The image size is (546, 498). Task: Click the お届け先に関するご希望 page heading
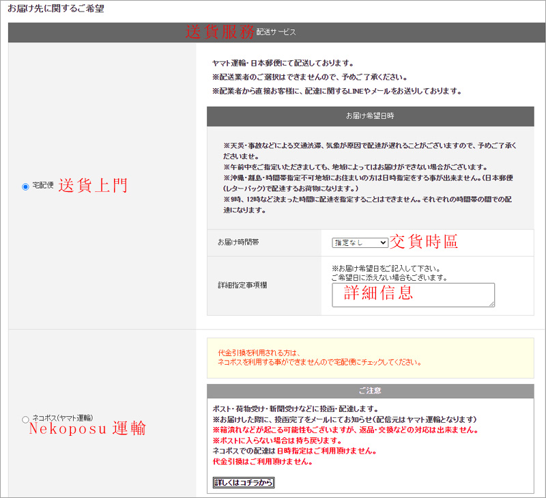[x=56, y=9]
